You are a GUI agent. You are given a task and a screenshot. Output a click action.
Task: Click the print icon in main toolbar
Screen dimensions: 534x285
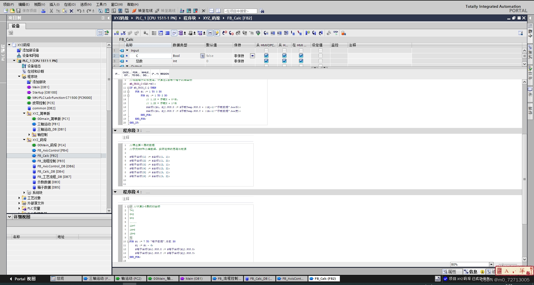pos(43,11)
